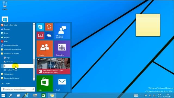Switch the POR PTB2 input language
This screenshot has height=98, width=174.
coord(160,96)
